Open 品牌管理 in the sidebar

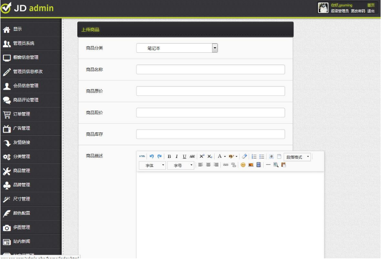(x=31, y=185)
